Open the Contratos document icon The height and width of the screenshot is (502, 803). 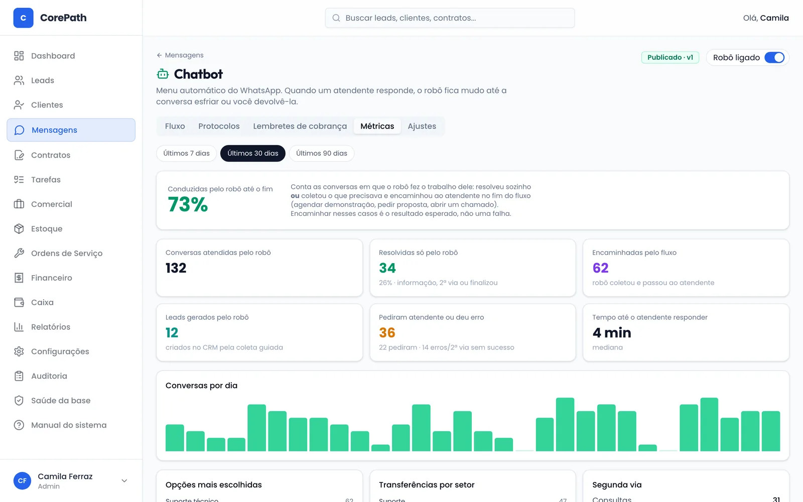19,155
